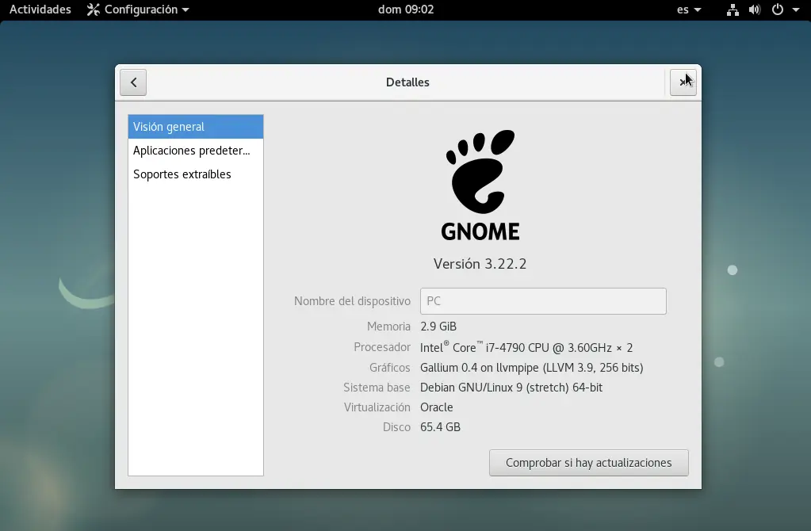This screenshot has height=531, width=811.
Task: Click the GNOME foot logo
Action: (x=480, y=185)
